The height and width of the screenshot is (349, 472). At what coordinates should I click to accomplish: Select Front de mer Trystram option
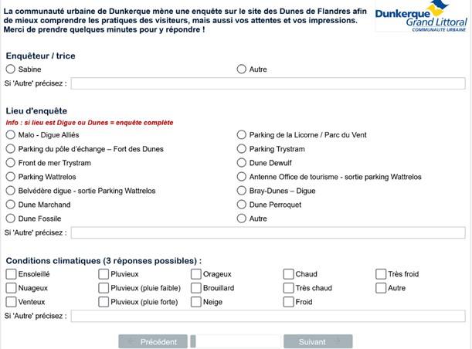(x=11, y=163)
